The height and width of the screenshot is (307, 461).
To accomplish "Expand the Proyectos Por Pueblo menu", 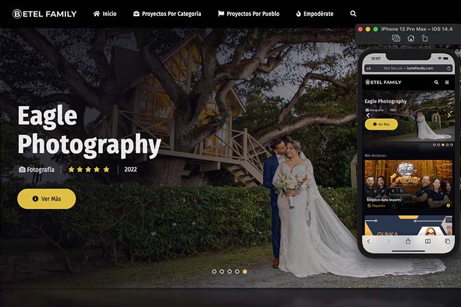I will click(248, 14).
